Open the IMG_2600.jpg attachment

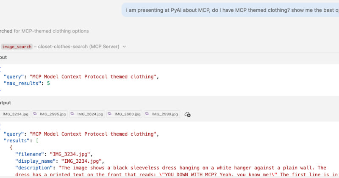click(125, 114)
